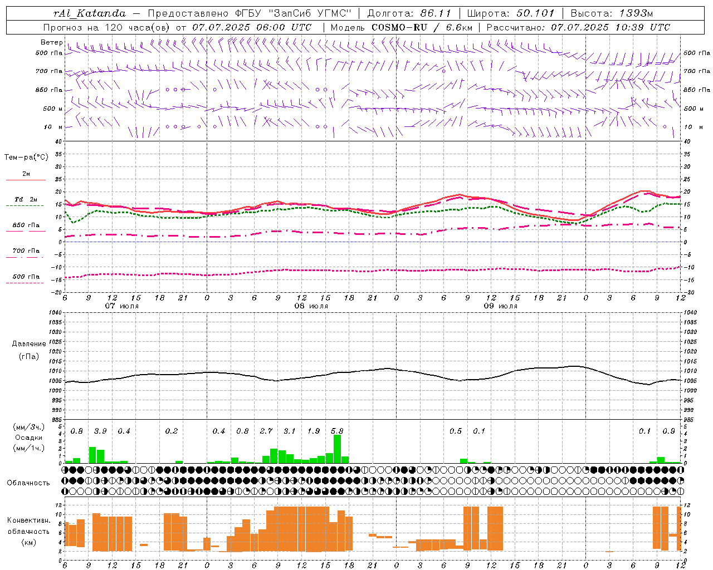
Task: Select the Долгота: 86.11 header field
Action: pos(409,13)
